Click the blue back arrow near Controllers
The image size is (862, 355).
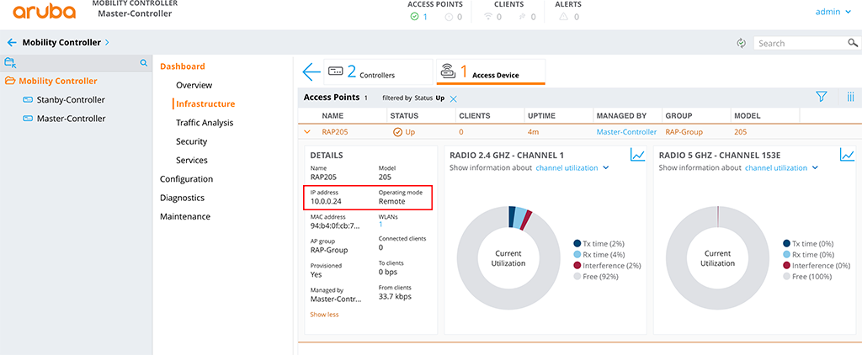(x=311, y=72)
